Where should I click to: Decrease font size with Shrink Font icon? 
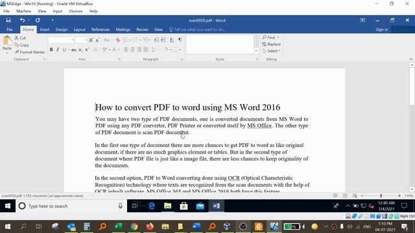pos(97,40)
